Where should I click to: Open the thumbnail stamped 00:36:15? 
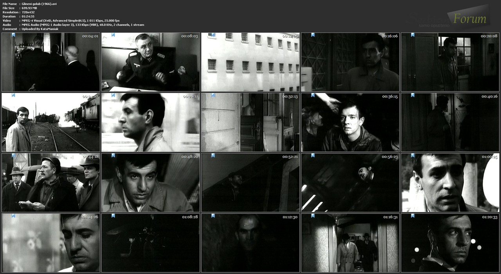[x=350, y=122]
